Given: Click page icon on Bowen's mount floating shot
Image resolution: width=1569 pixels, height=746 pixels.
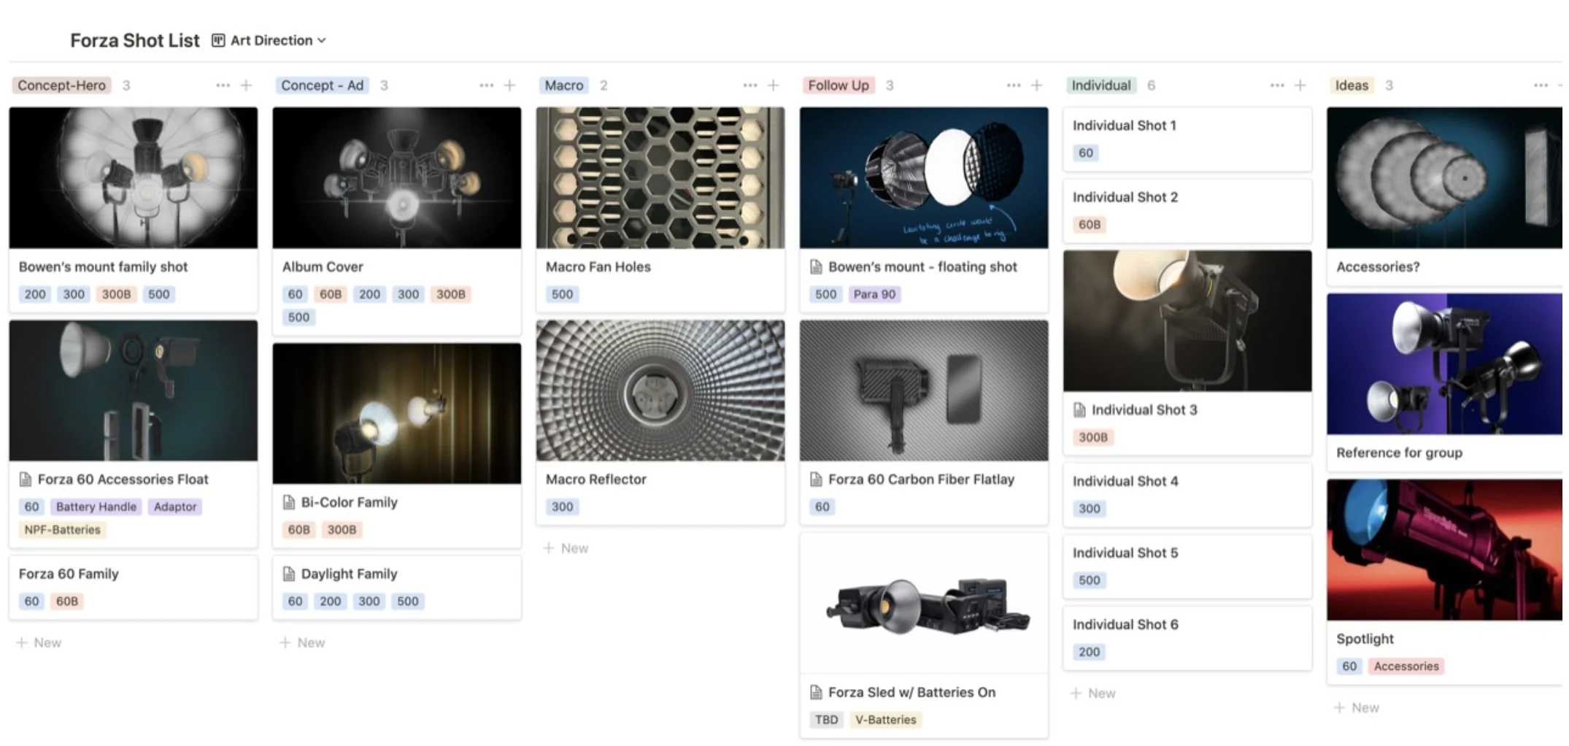Looking at the screenshot, I should tap(816, 267).
